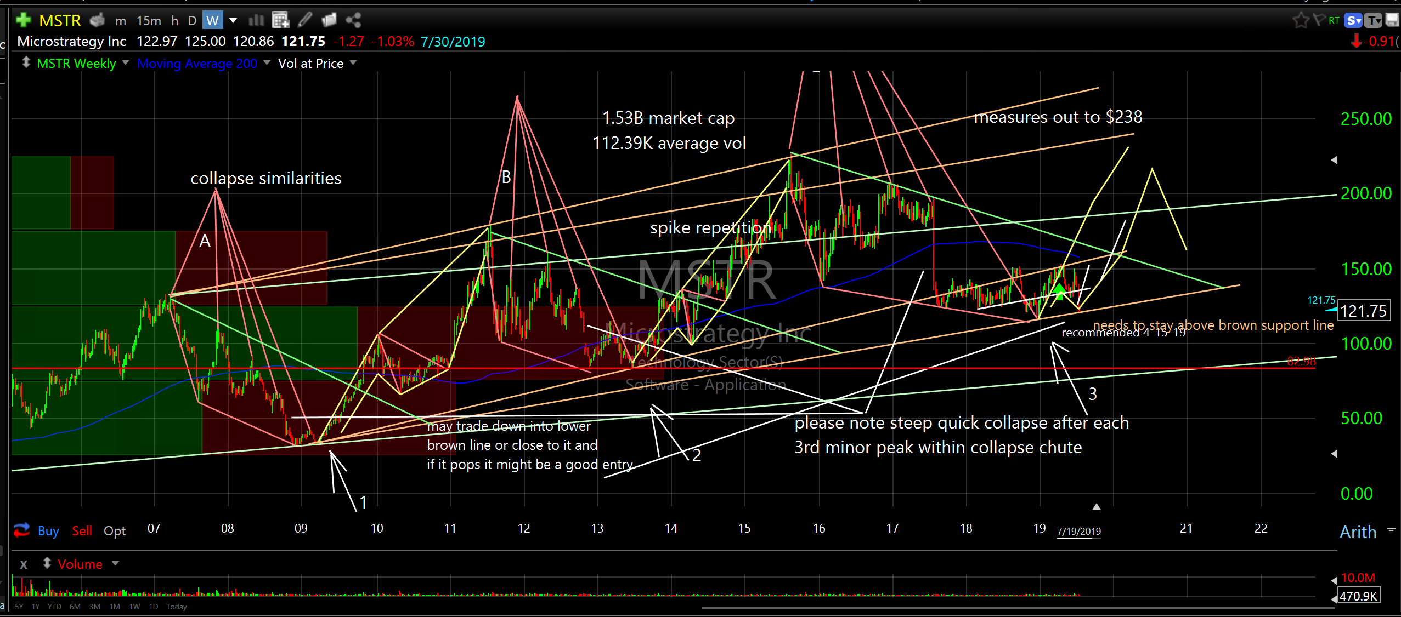This screenshot has width=1401, height=617.
Task: Switch to the daily D timeframe
Action: click(x=192, y=21)
